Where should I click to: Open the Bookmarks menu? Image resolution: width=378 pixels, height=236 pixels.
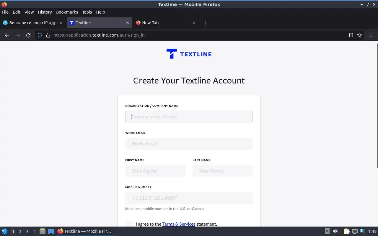pyautogui.click(x=67, y=12)
